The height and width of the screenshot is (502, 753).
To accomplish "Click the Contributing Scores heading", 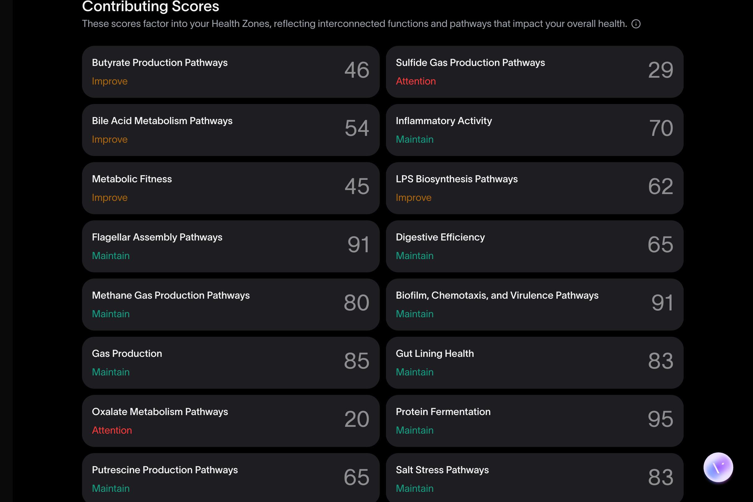I will (150, 6).
